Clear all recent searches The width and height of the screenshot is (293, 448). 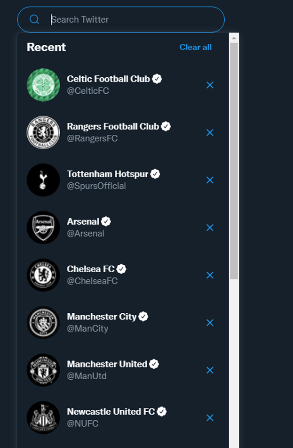[195, 47]
